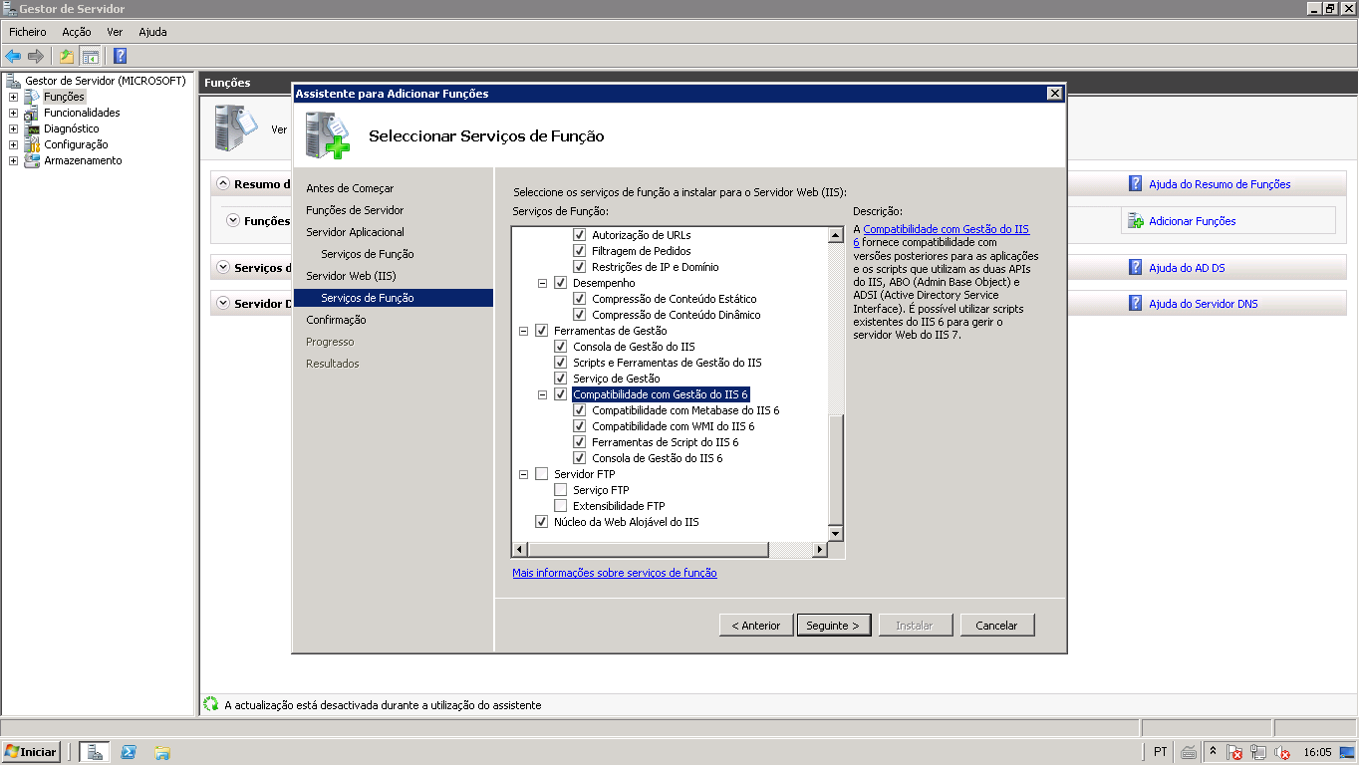Click the network tray icon
This screenshot has width=1359, height=765.
[1258, 752]
